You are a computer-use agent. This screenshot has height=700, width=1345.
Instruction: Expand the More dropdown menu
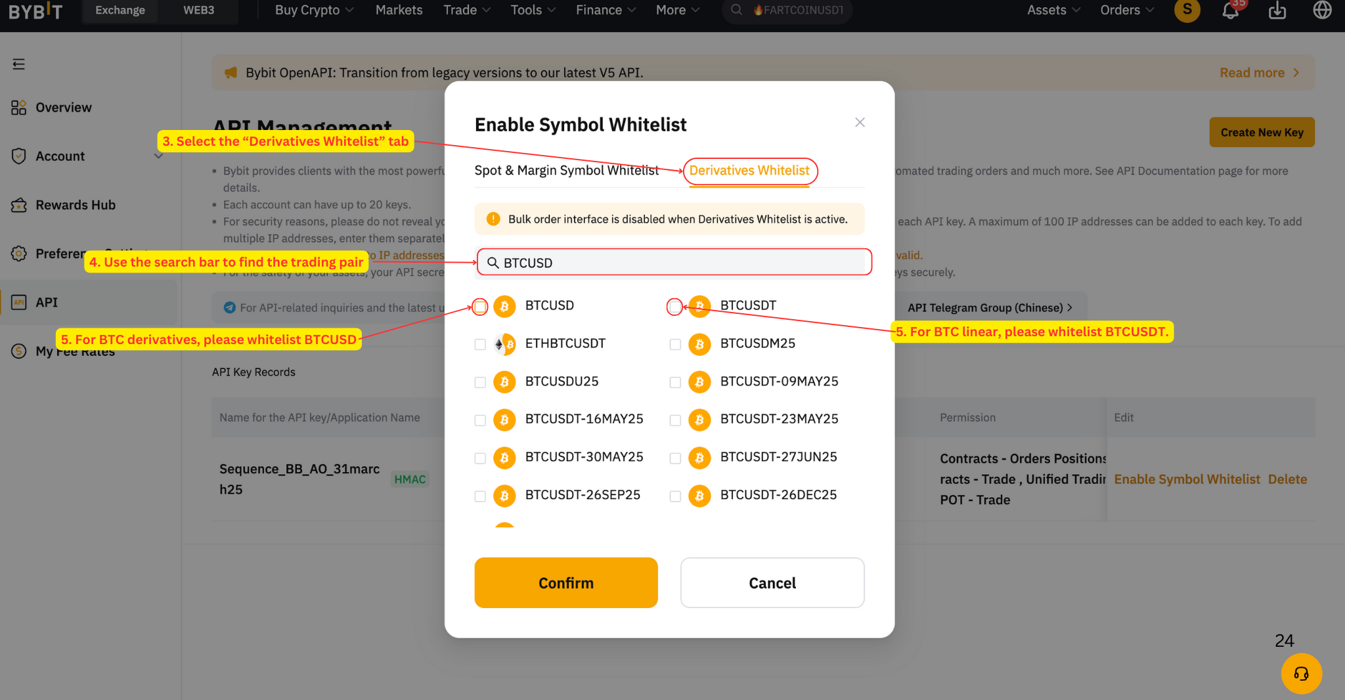point(678,10)
